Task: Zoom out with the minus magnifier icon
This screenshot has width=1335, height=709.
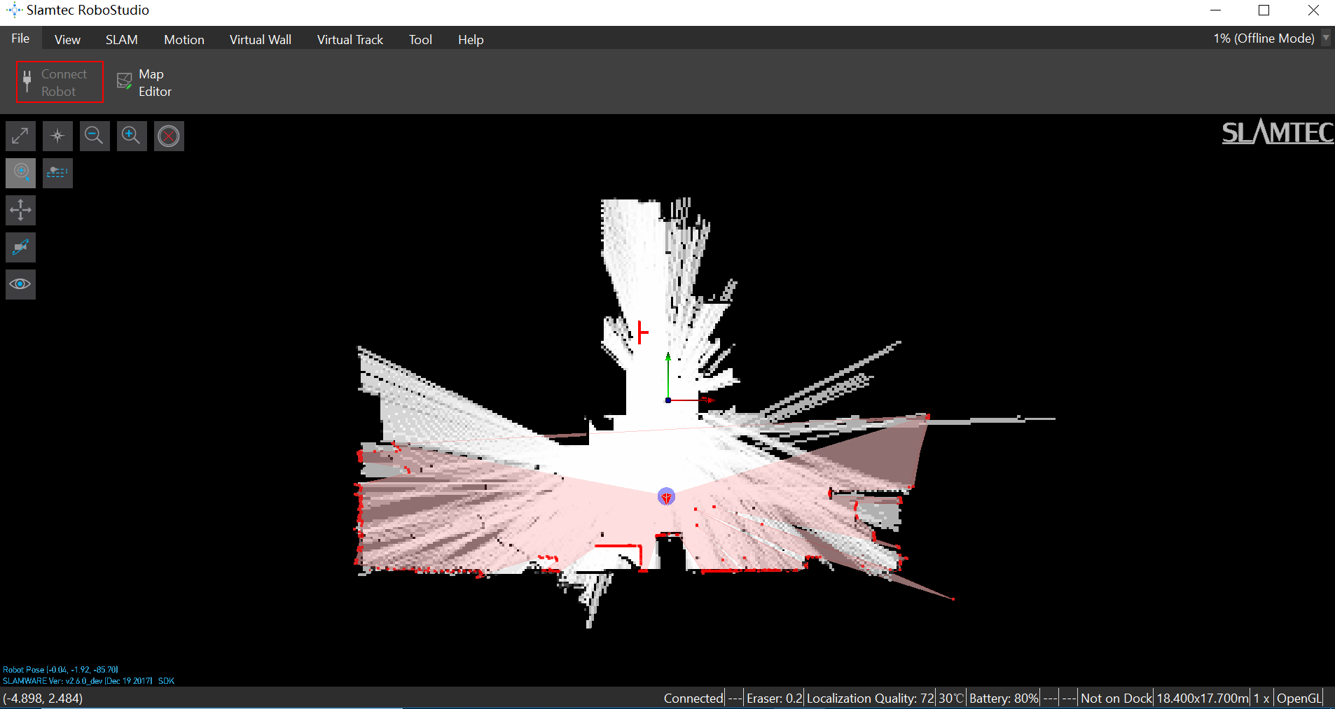Action: pos(95,136)
